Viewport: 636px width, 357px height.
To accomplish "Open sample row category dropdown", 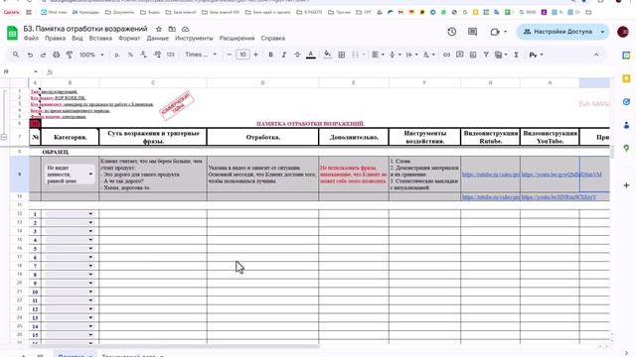I will pos(90,175).
